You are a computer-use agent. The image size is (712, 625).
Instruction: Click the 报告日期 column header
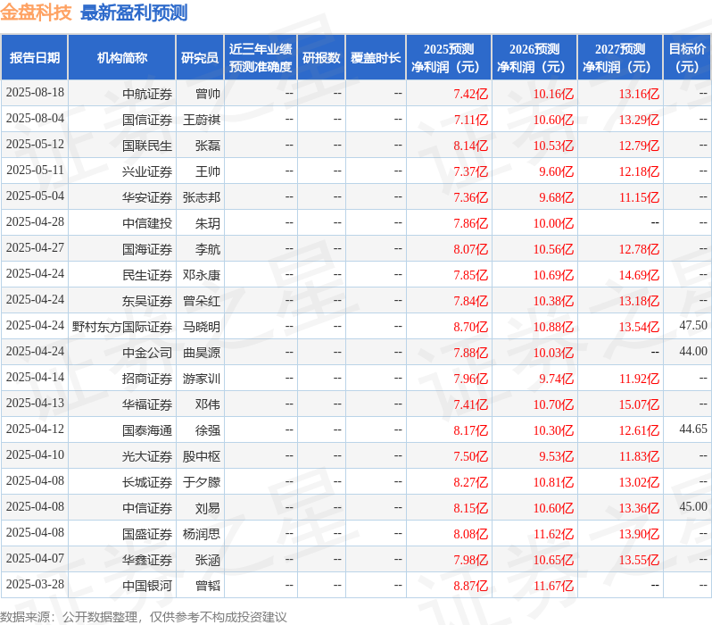tap(35, 58)
